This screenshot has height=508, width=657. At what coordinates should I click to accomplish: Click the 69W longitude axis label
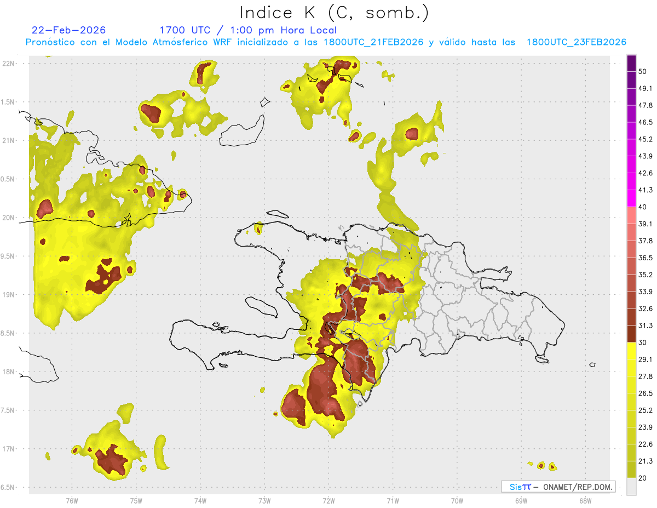click(521, 500)
